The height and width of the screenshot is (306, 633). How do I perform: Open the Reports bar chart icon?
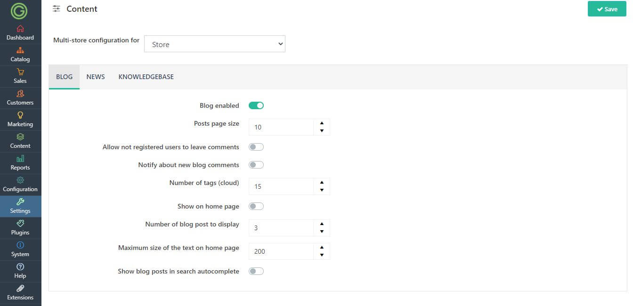tap(20, 159)
